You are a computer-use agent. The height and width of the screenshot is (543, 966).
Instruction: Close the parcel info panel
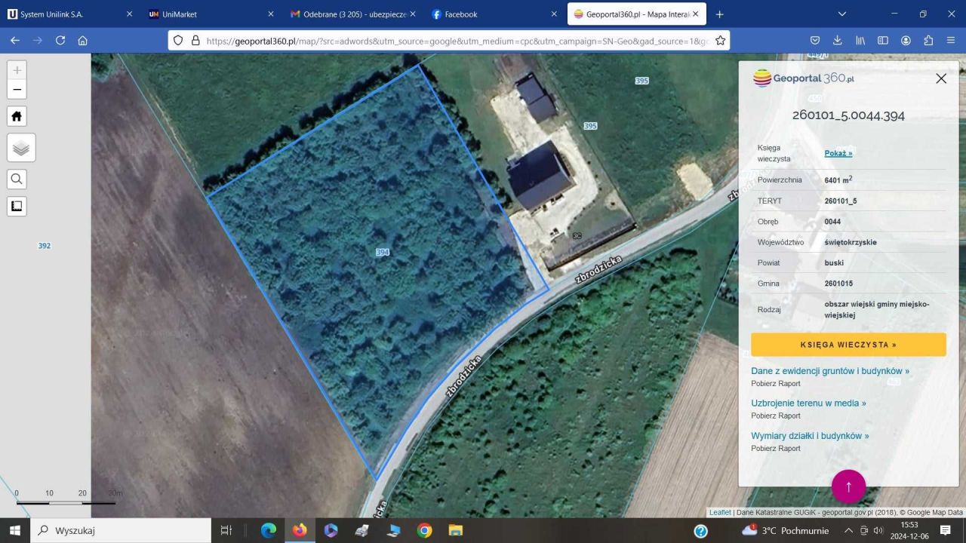(940, 78)
